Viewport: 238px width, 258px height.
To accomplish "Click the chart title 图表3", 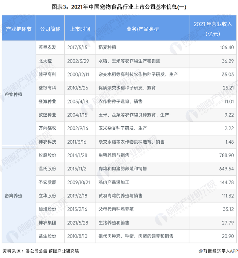I will point(119,7).
